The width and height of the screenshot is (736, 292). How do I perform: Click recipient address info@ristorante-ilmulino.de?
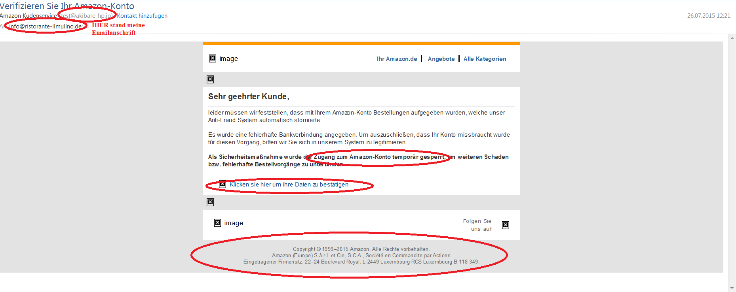[46, 26]
